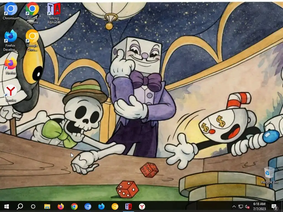The image size is (283, 212).
Task: Select the Firefox Developer Edition desktop shortcut
Action: coord(11,41)
